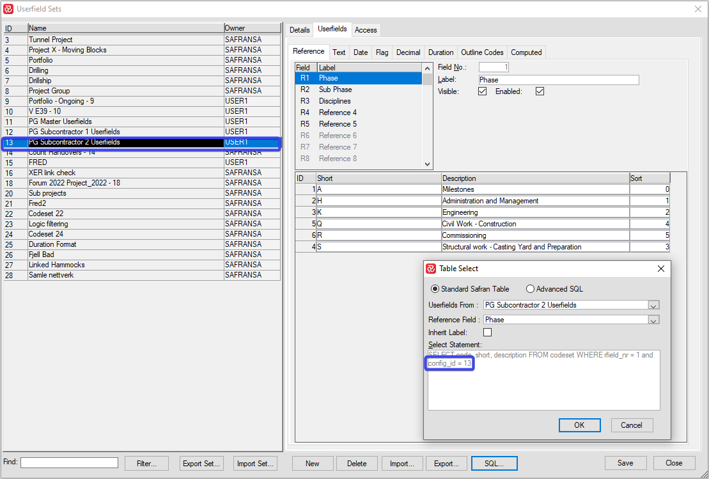Close the Table Select dialog
The height and width of the screenshot is (479, 709).
[660, 269]
